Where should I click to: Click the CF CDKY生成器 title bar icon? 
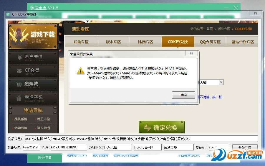[8, 14]
